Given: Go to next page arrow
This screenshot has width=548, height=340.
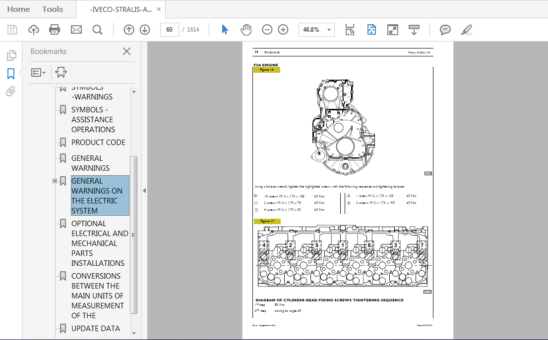Looking at the screenshot, I should point(145,30).
